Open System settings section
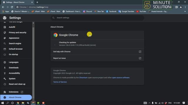This screenshot has width=188, height=105. (x=12, y=78)
